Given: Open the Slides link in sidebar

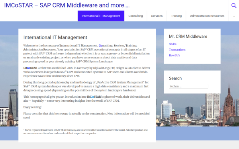Looking at the screenshot, I should coord(172,44).
